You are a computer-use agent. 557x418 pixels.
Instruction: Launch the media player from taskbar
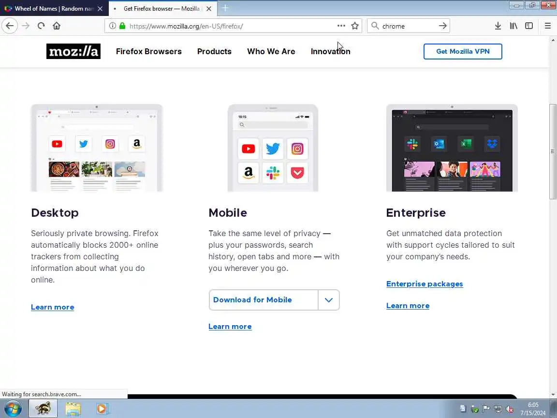(102, 409)
